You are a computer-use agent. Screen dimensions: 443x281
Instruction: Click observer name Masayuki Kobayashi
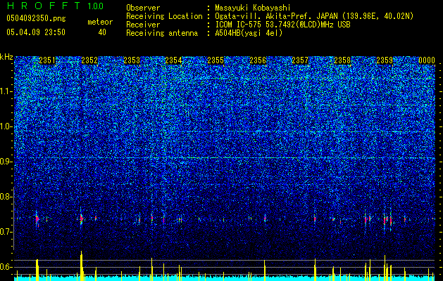coord(253,8)
